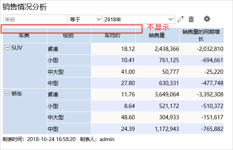Select the 销售量的同期增长 column header
The width and height of the screenshot is (233, 150).
[202, 35]
